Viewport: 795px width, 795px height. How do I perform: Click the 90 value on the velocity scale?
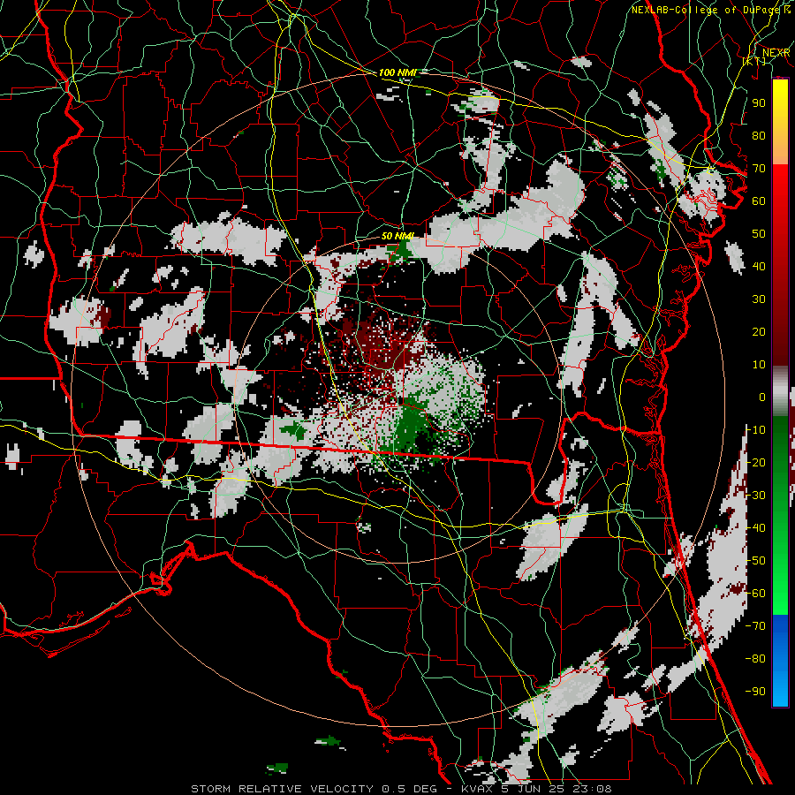point(759,103)
